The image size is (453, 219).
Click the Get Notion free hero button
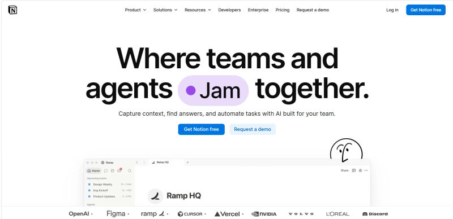tap(201, 129)
